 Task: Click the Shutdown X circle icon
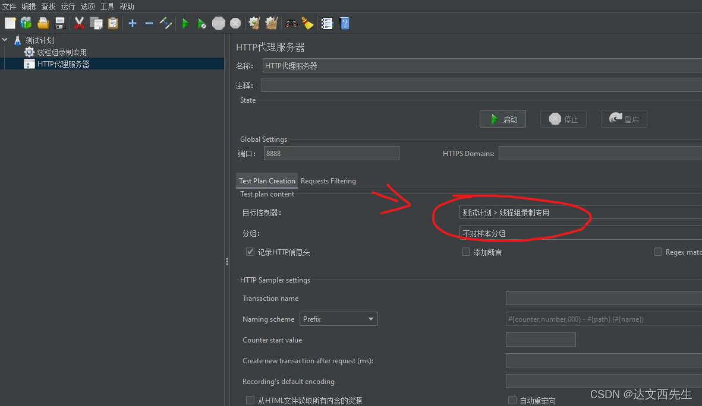click(x=235, y=23)
